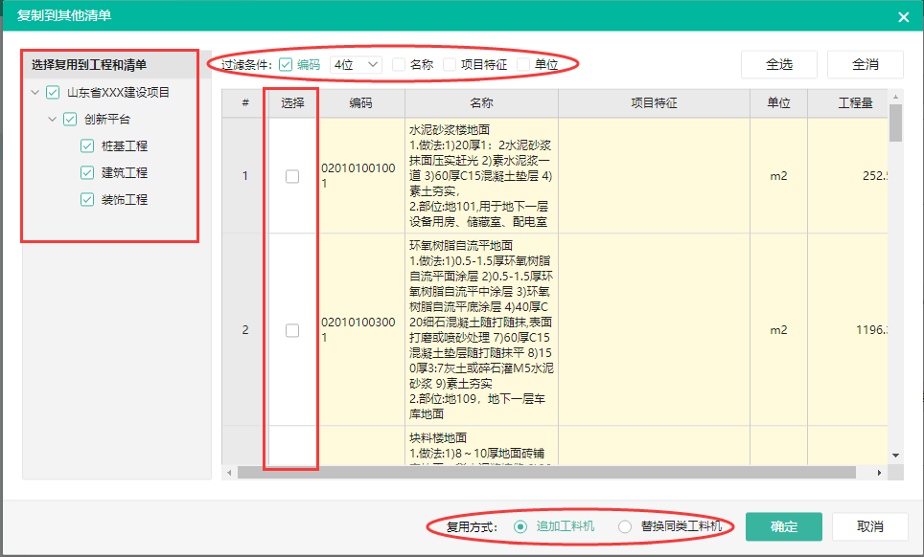This screenshot has width=924, height=557.
Task: Open the 4位 digits dropdown
Action: pos(356,65)
